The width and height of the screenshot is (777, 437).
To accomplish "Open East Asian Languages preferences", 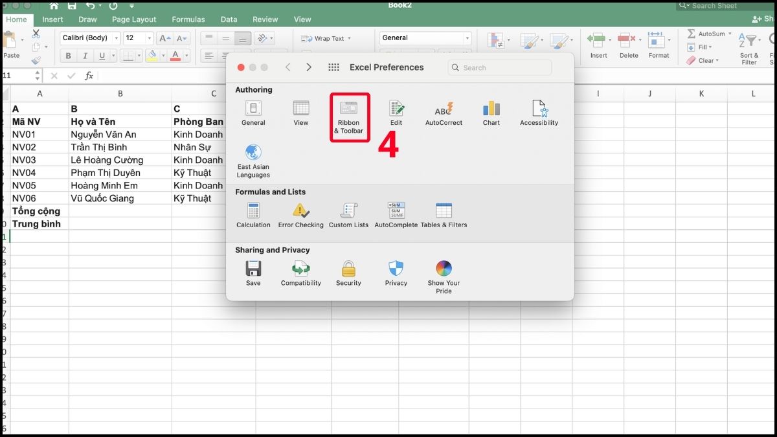I will (253, 161).
